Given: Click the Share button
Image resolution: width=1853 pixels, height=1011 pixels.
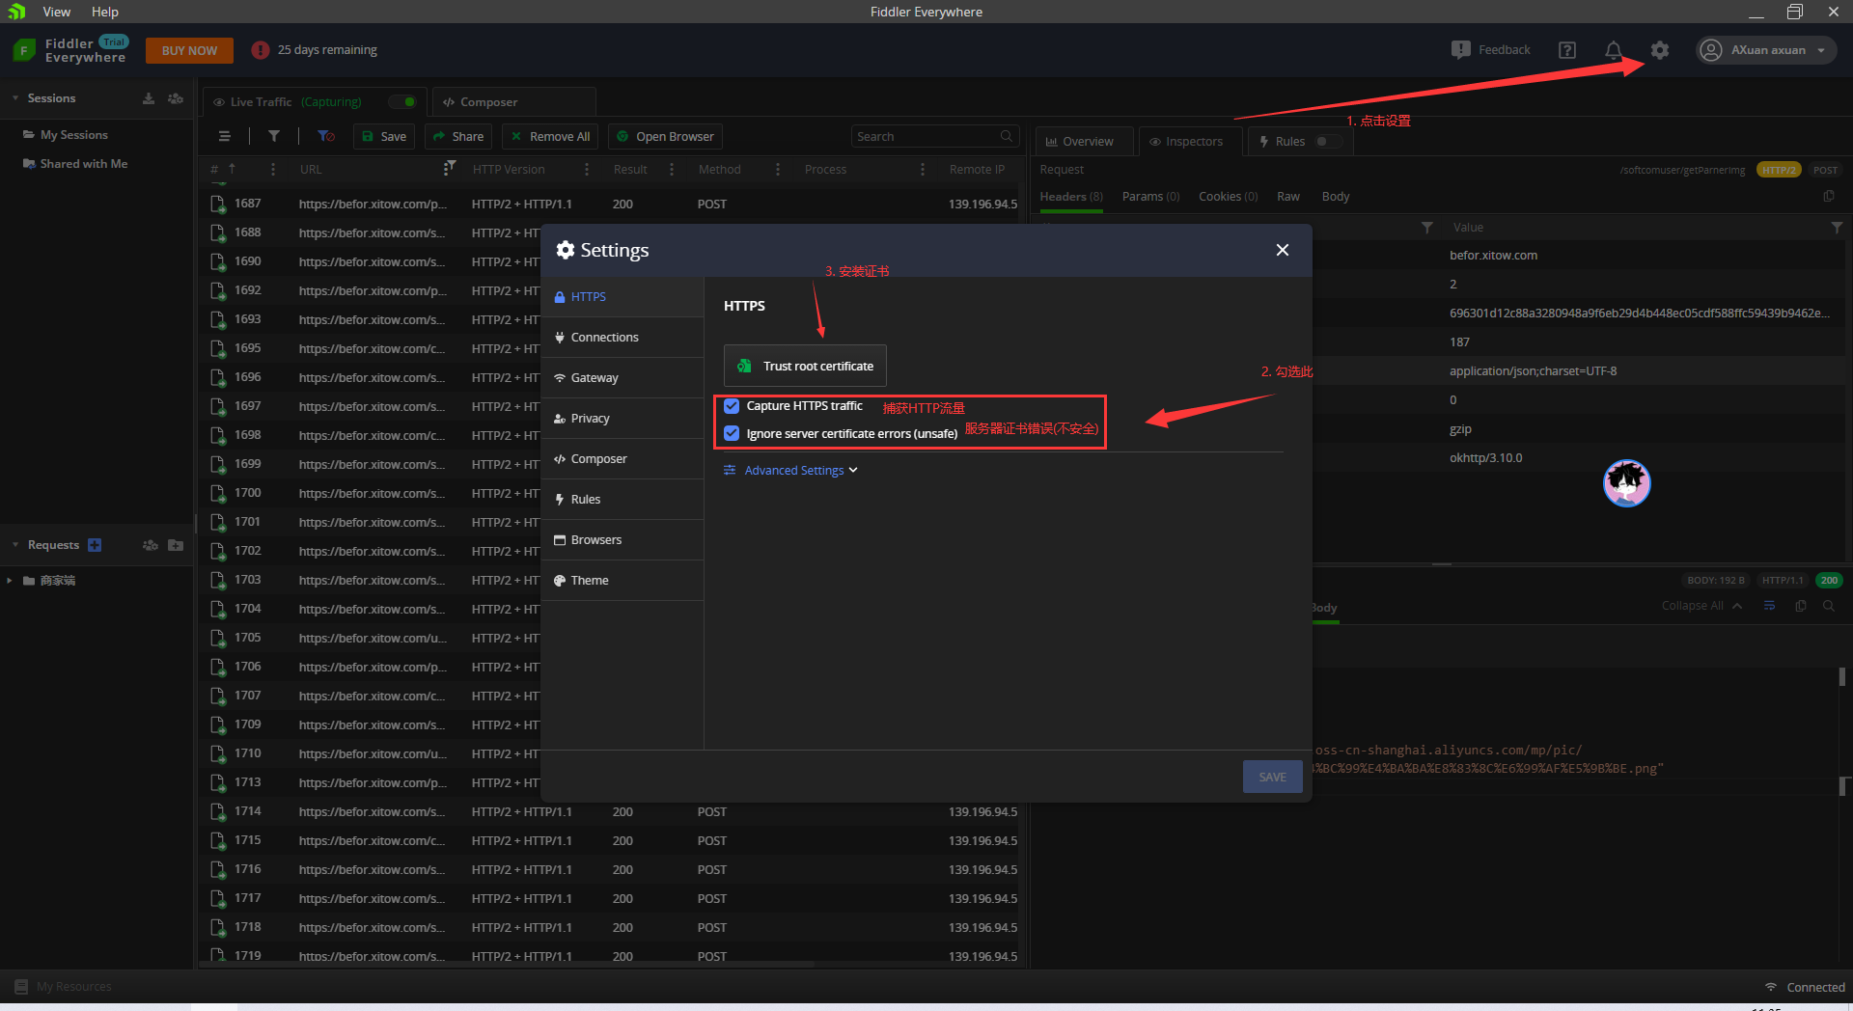Looking at the screenshot, I should click(x=458, y=136).
